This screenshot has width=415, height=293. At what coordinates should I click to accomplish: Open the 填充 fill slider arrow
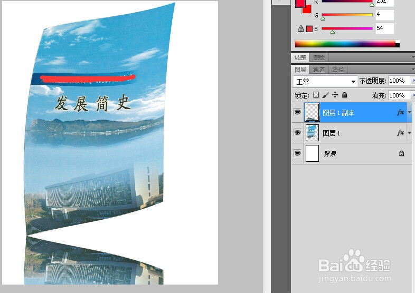click(412, 95)
